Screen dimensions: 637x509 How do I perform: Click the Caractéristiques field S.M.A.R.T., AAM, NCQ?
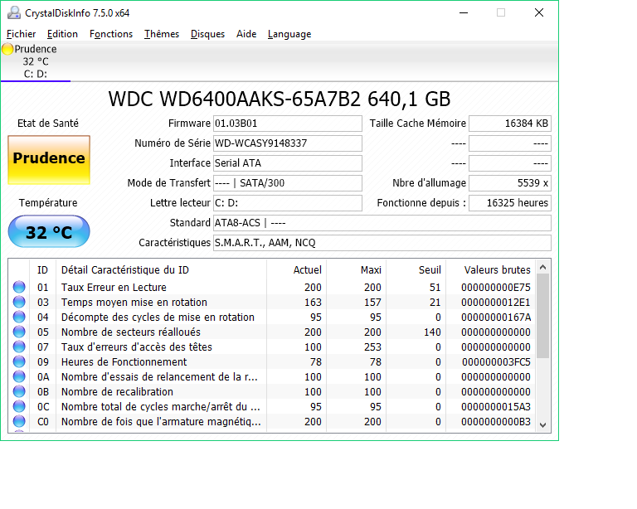tap(382, 243)
